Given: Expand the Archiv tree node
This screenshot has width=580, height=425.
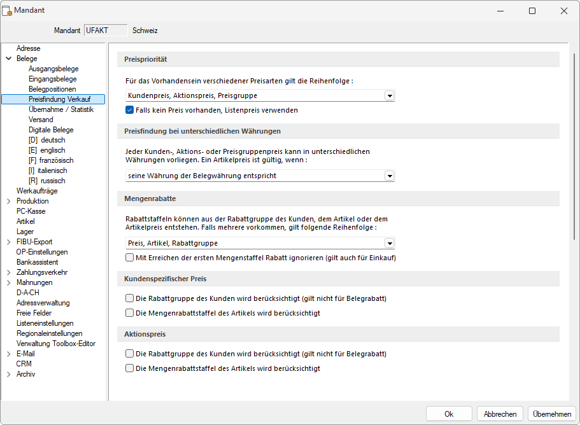Looking at the screenshot, I should pyautogui.click(x=8, y=374).
